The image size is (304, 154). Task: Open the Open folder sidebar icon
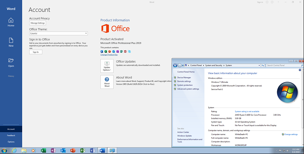point(11,63)
